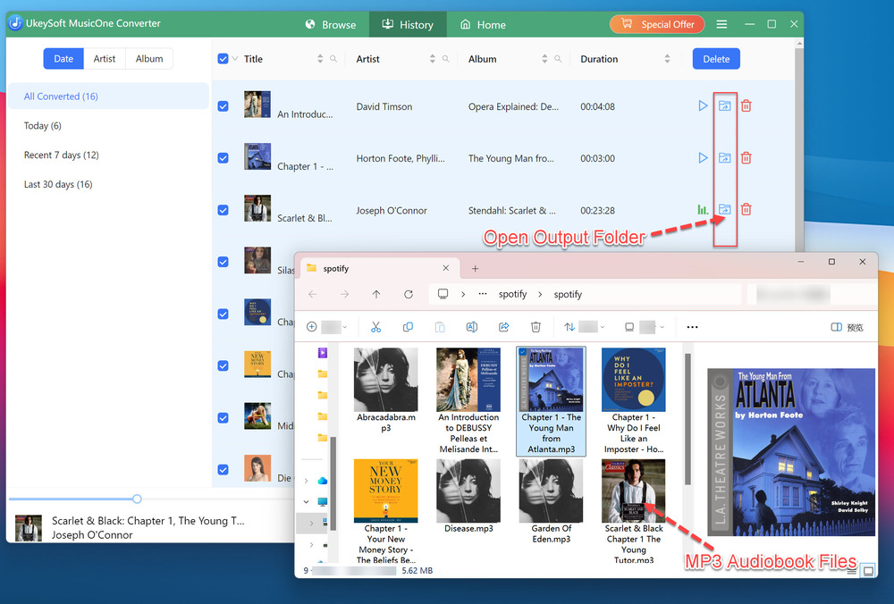Open output folder for David Timson track
894x604 pixels.
pos(724,106)
